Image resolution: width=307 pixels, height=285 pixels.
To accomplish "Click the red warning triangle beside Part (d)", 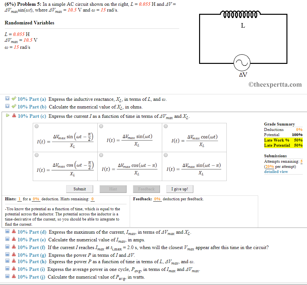I will point(13,232).
